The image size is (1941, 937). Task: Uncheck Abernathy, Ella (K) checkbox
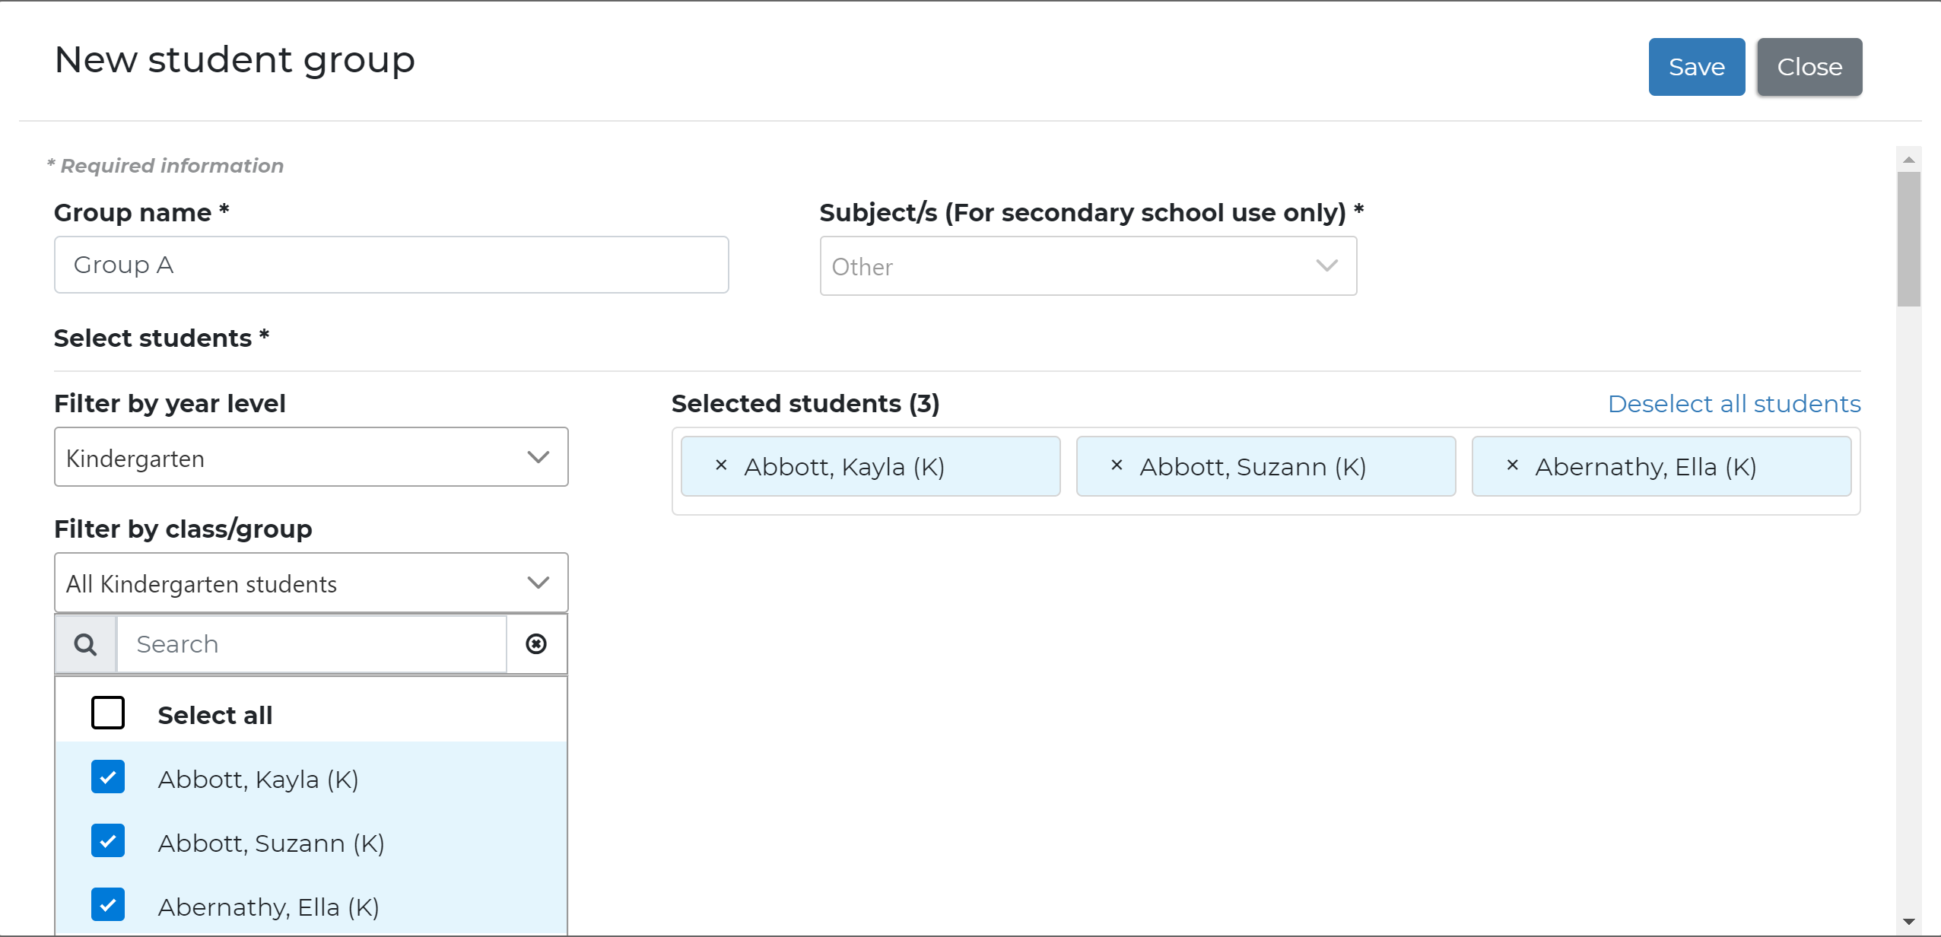click(x=108, y=905)
